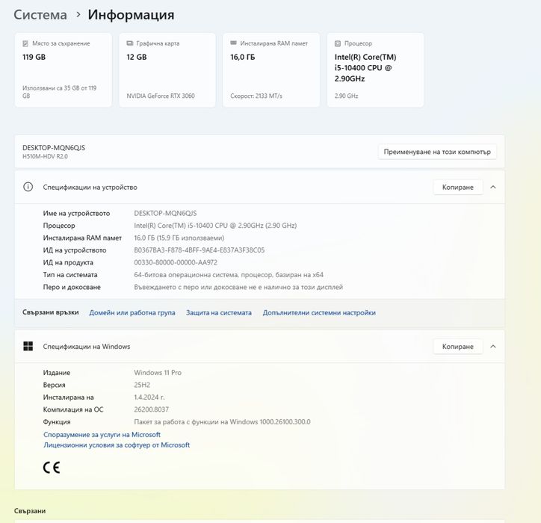541x523 pixels.
Task: Open Споразумение за услуги на Microsoft link
Action: coord(102,435)
